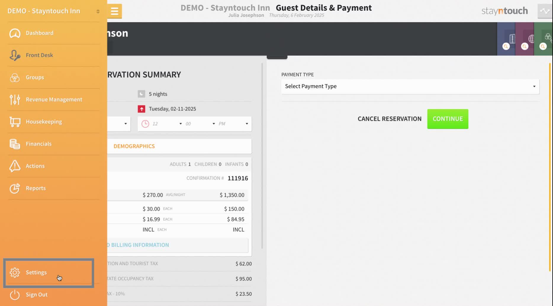Viewport: 553px width, 306px height.
Task: Toggle the hamburger menu button
Action: 115,11
